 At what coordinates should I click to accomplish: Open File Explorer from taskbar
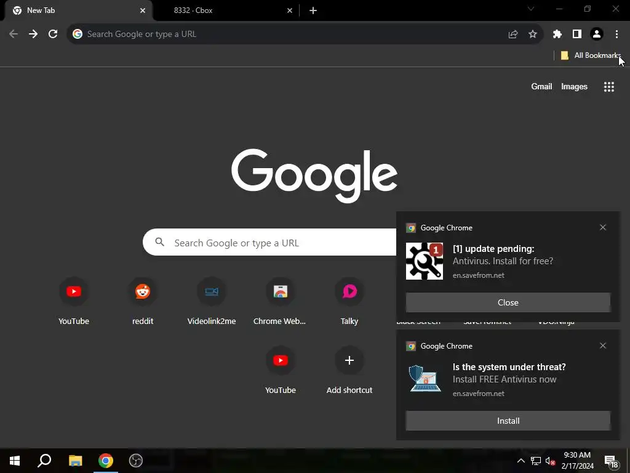(75, 461)
